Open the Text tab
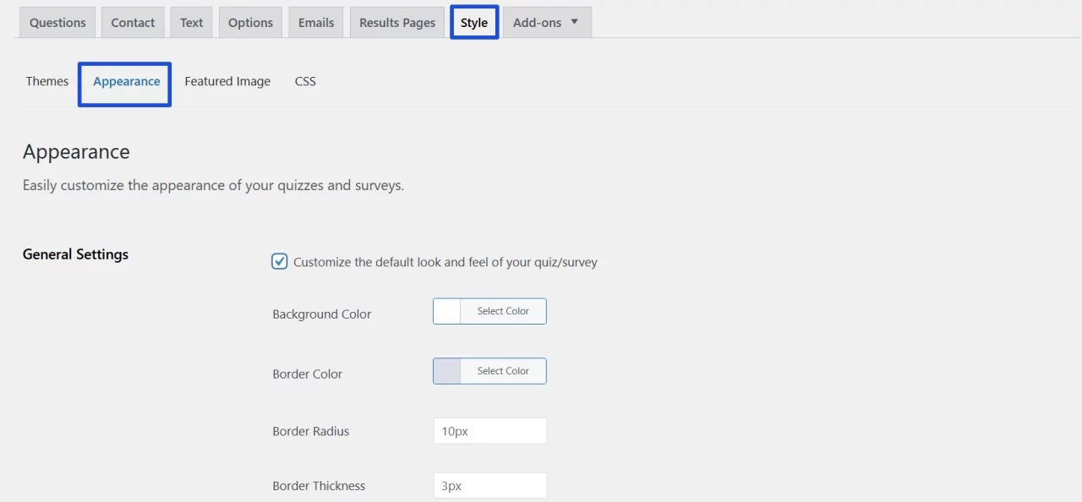The height and width of the screenshot is (502, 1082). point(192,23)
